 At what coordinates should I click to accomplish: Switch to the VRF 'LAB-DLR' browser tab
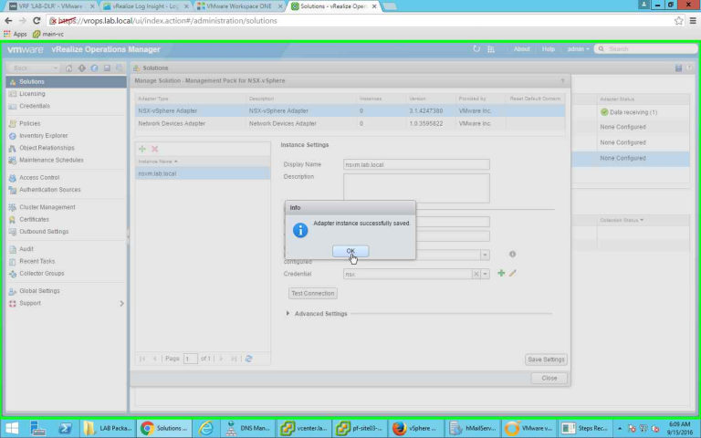(x=52, y=6)
